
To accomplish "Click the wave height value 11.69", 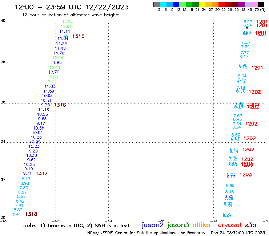I will tap(49, 91).
